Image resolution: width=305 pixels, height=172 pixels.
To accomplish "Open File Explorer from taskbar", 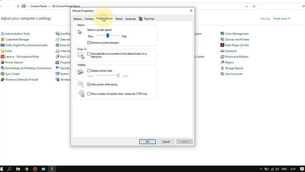I will click(18, 169).
